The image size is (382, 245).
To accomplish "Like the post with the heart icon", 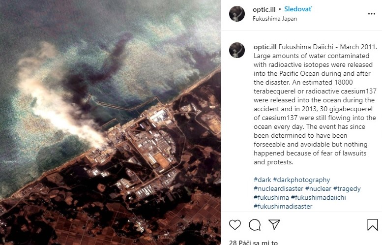I will (x=235, y=224).
